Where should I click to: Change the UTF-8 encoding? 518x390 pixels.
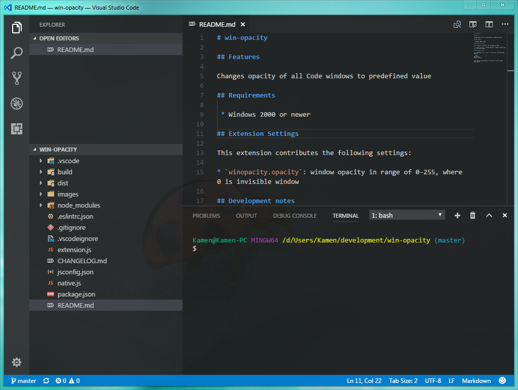(x=433, y=381)
